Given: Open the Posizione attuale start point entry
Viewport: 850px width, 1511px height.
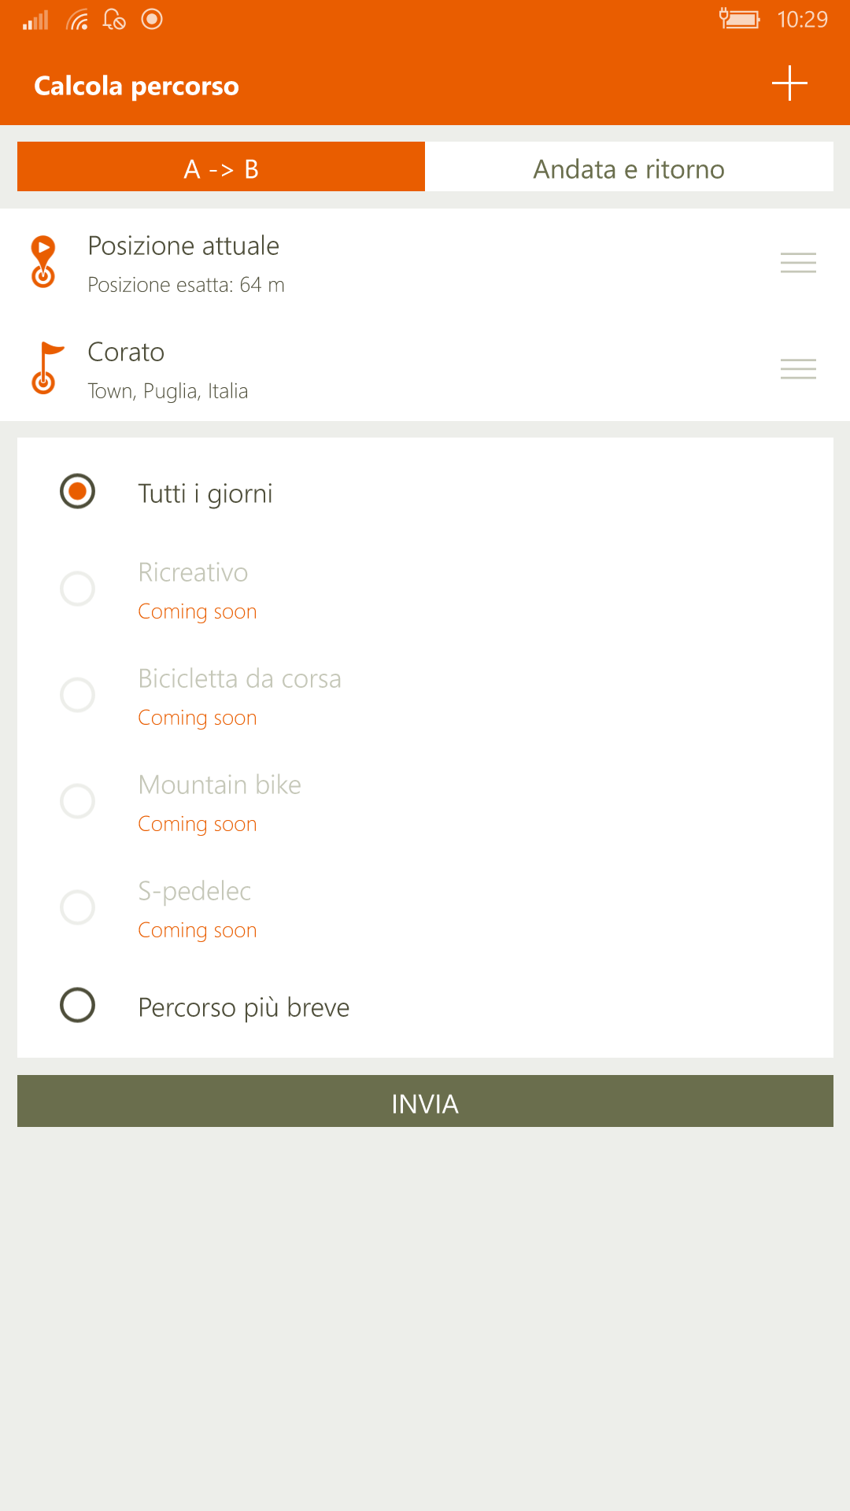Looking at the screenshot, I should click(x=425, y=262).
